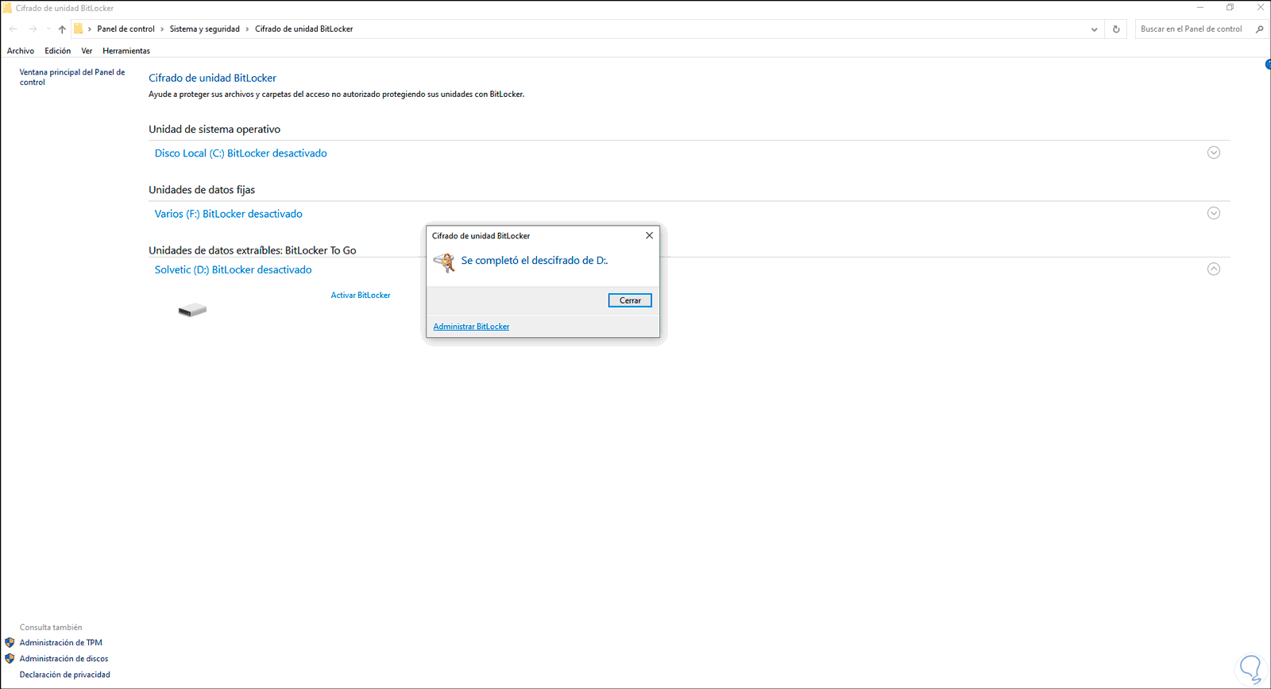
Task: Close the BitLocker decryption dialog with X
Action: point(649,235)
